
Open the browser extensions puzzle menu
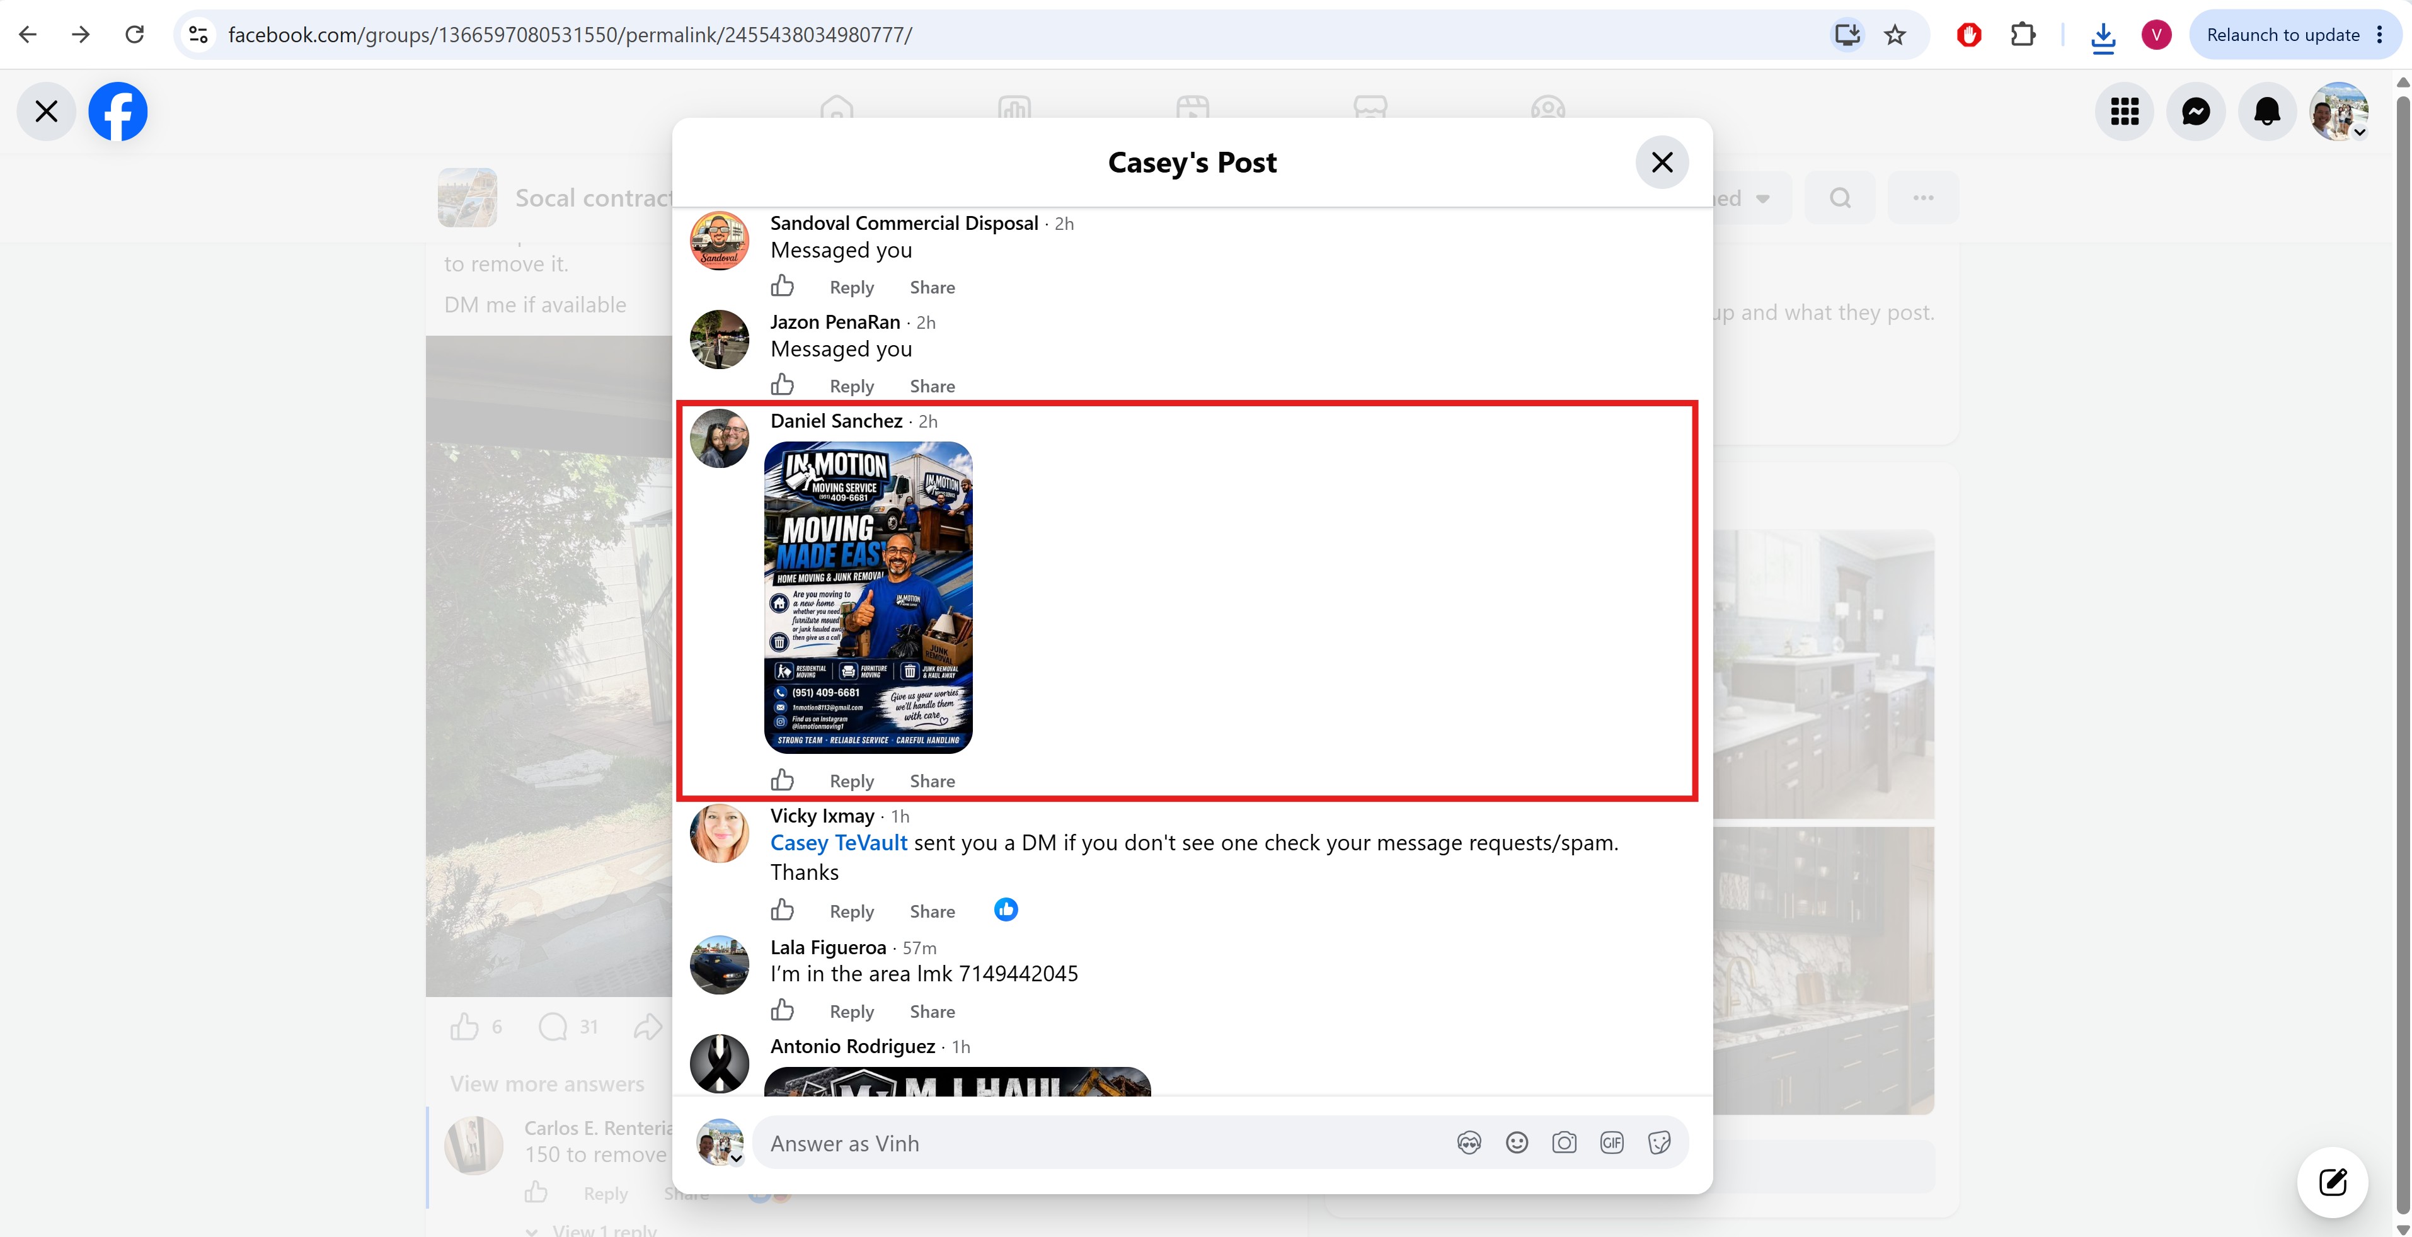point(2023,35)
